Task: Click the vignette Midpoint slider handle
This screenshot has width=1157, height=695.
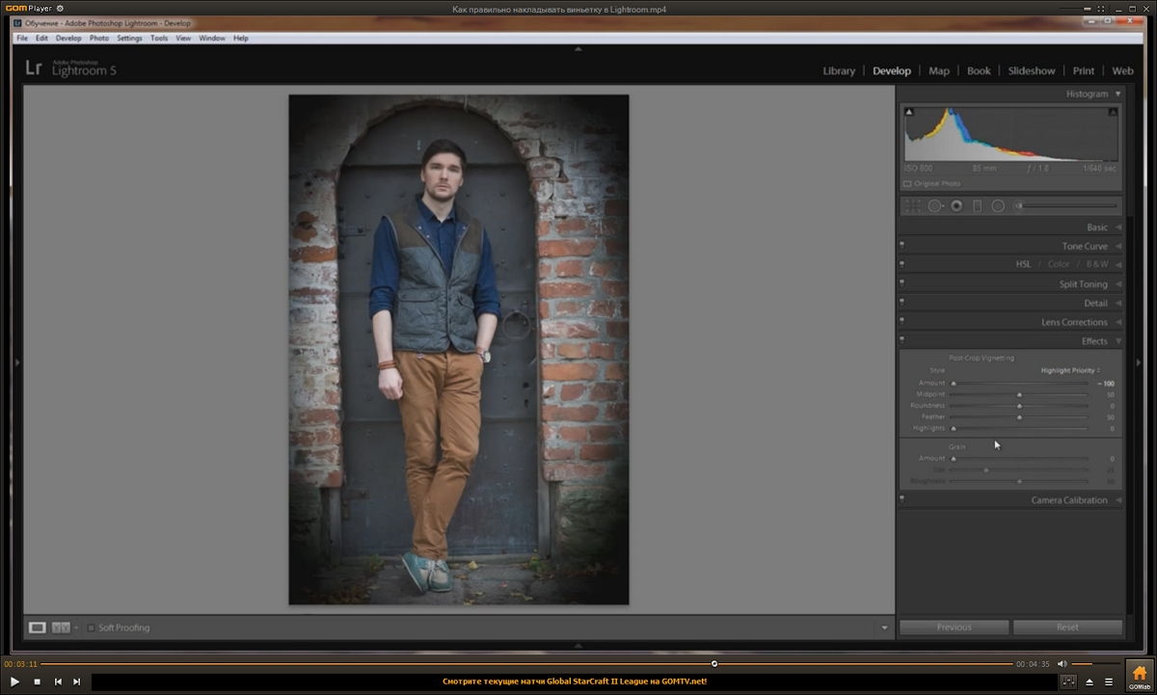Action: [x=1019, y=394]
